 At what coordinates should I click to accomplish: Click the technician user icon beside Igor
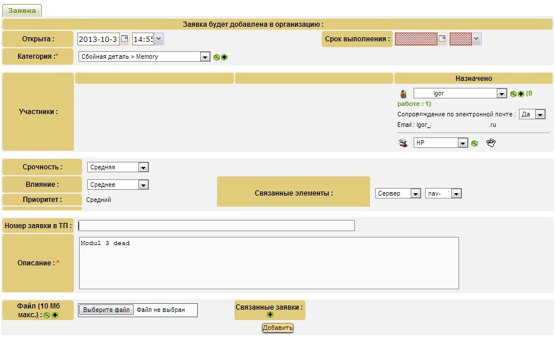(403, 94)
